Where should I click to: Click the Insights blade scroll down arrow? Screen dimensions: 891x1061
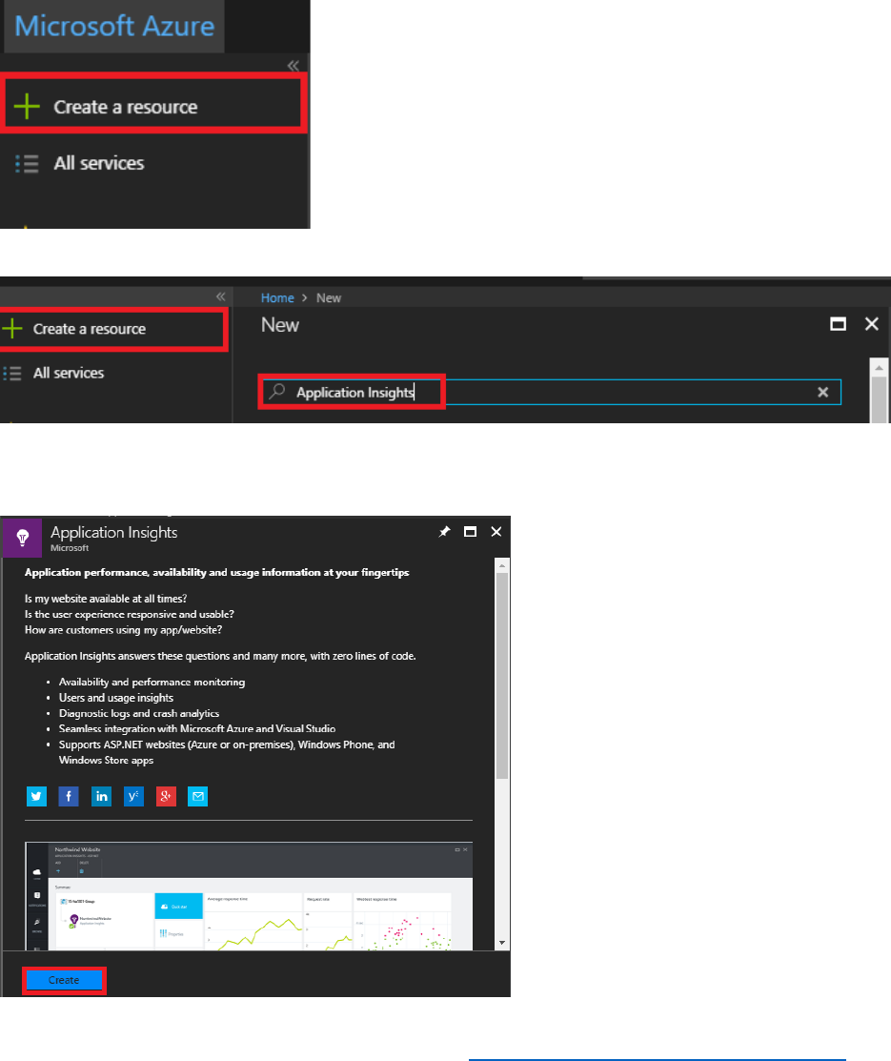[x=501, y=943]
